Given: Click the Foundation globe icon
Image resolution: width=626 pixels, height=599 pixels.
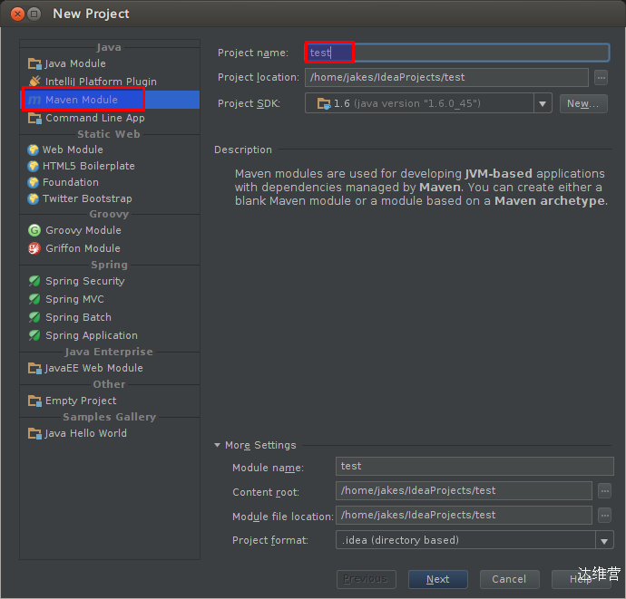Looking at the screenshot, I should click(34, 183).
